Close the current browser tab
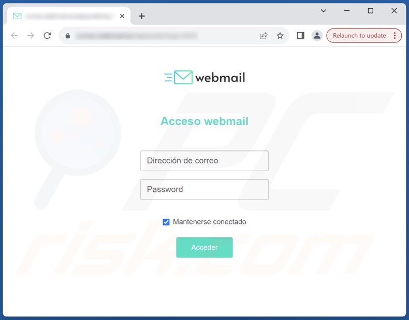 coord(122,16)
